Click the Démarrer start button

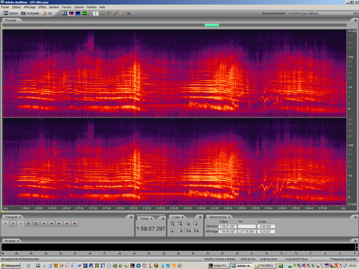[x=11, y=266]
